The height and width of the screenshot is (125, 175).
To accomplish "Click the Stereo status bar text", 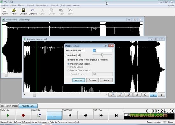I will pos(171,122).
